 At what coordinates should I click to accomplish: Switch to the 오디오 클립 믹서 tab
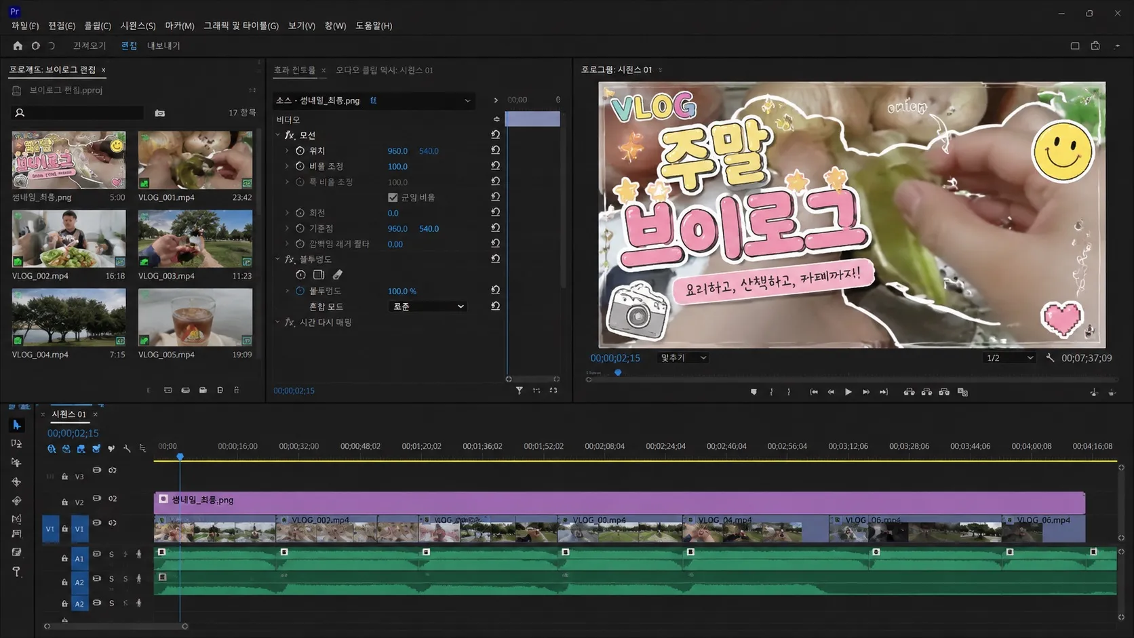(385, 70)
